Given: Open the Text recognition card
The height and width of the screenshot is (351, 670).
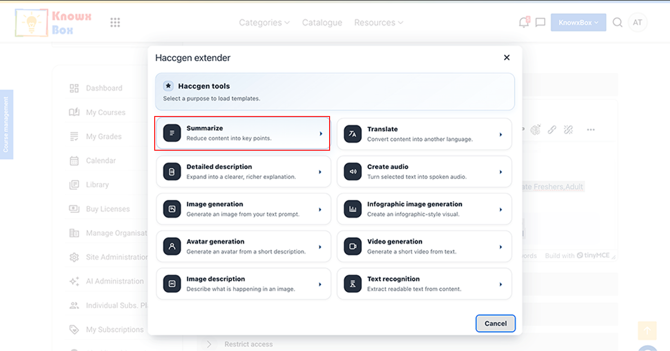Looking at the screenshot, I should (x=424, y=283).
